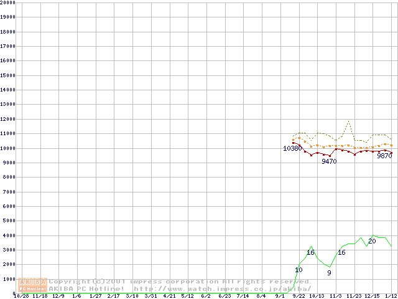Click the 15000 y-axis label
The image size is (398, 299).
[7, 75]
